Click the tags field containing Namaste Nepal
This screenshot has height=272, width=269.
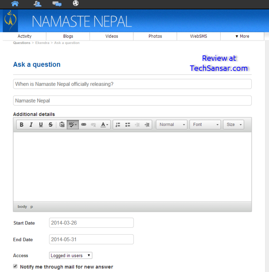(x=132, y=100)
